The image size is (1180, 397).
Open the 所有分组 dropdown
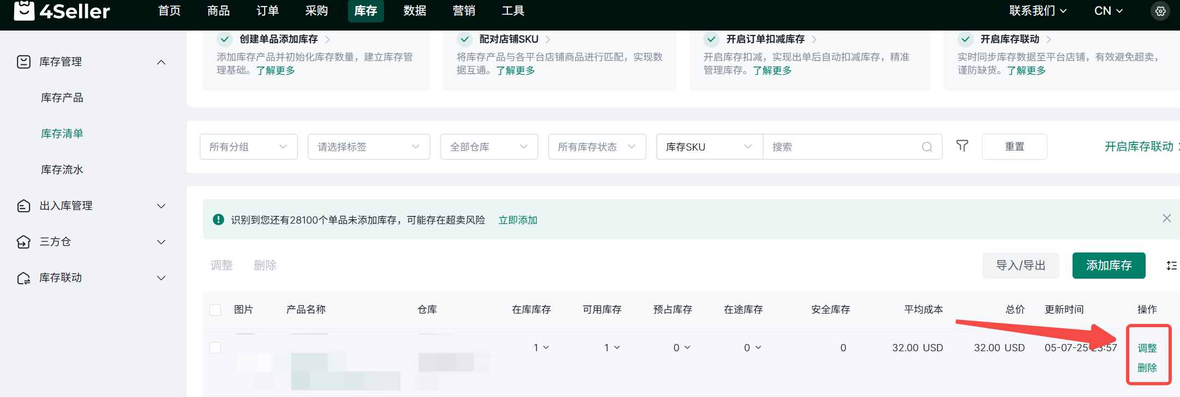point(248,147)
